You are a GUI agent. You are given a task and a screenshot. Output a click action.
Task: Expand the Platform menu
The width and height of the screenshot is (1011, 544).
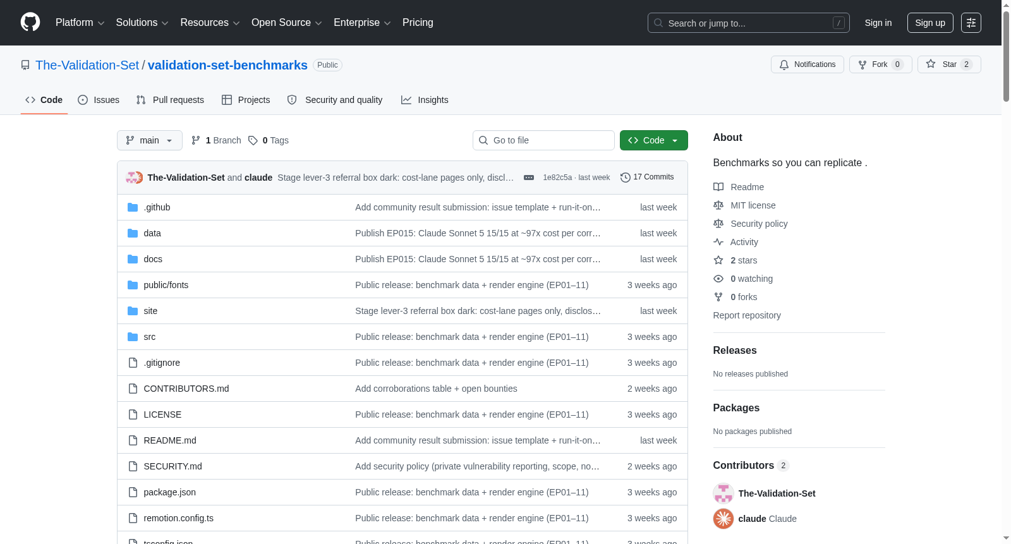tap(80, 23)
